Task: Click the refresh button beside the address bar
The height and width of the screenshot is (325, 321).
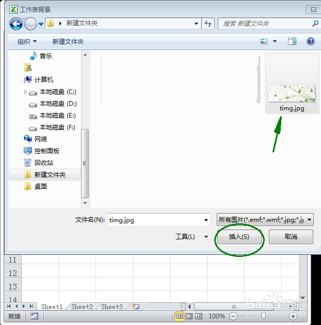Action: (x=208, y=23)
